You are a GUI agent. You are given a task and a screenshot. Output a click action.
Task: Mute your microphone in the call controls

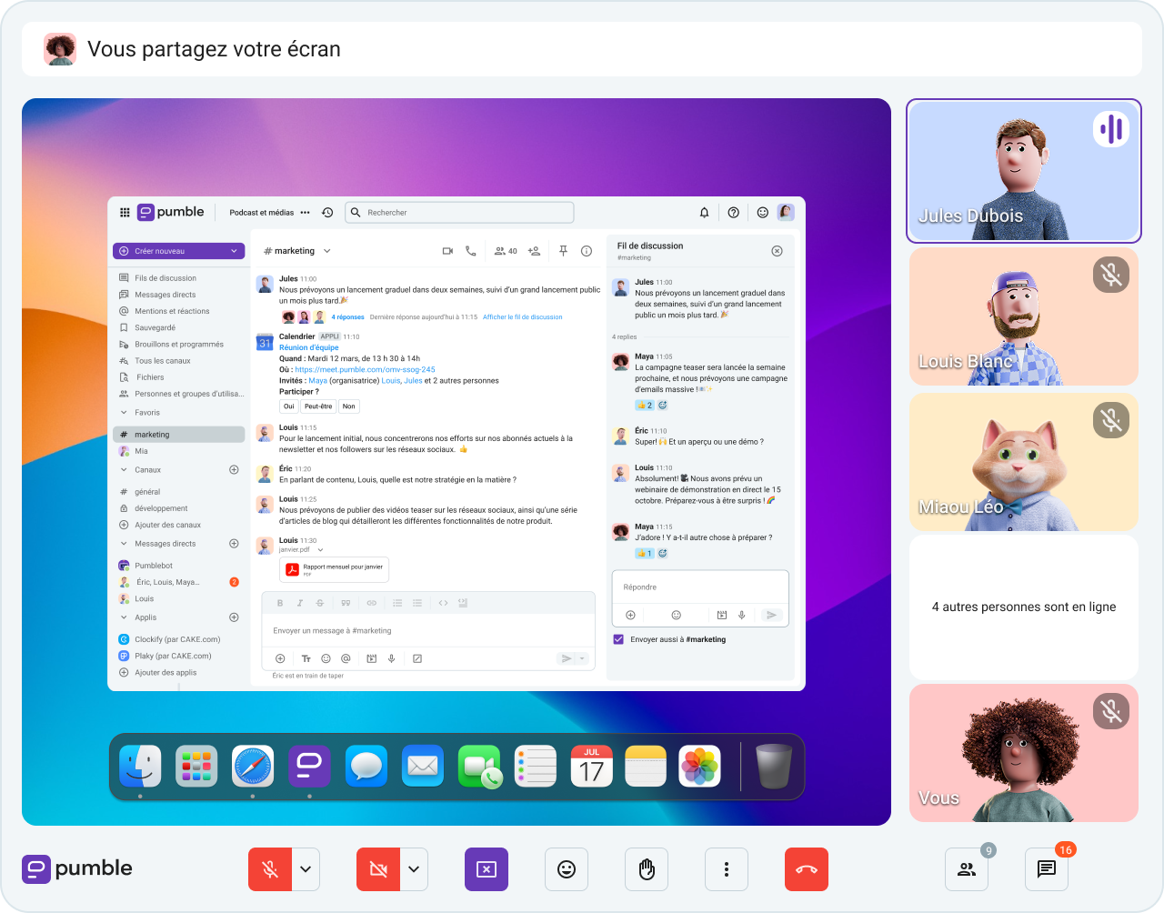coord(270,868)
